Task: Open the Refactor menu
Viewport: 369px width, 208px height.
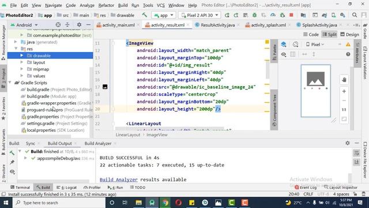Action: tap(106, 5)
